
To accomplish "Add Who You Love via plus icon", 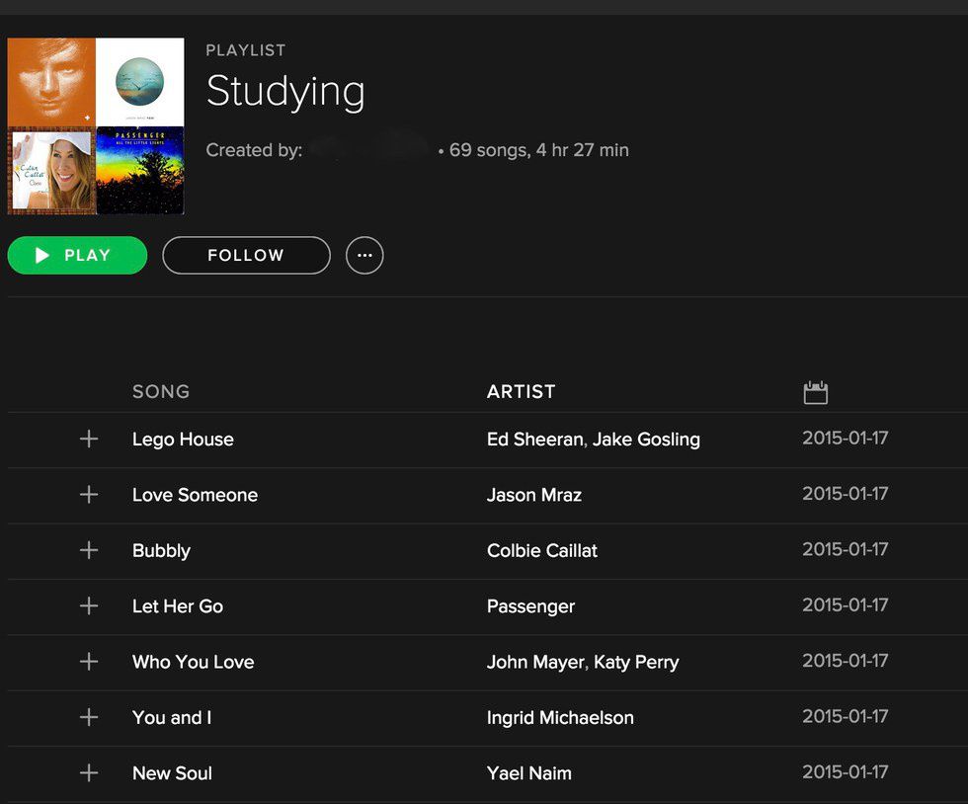I will click(x=89, y=661).
